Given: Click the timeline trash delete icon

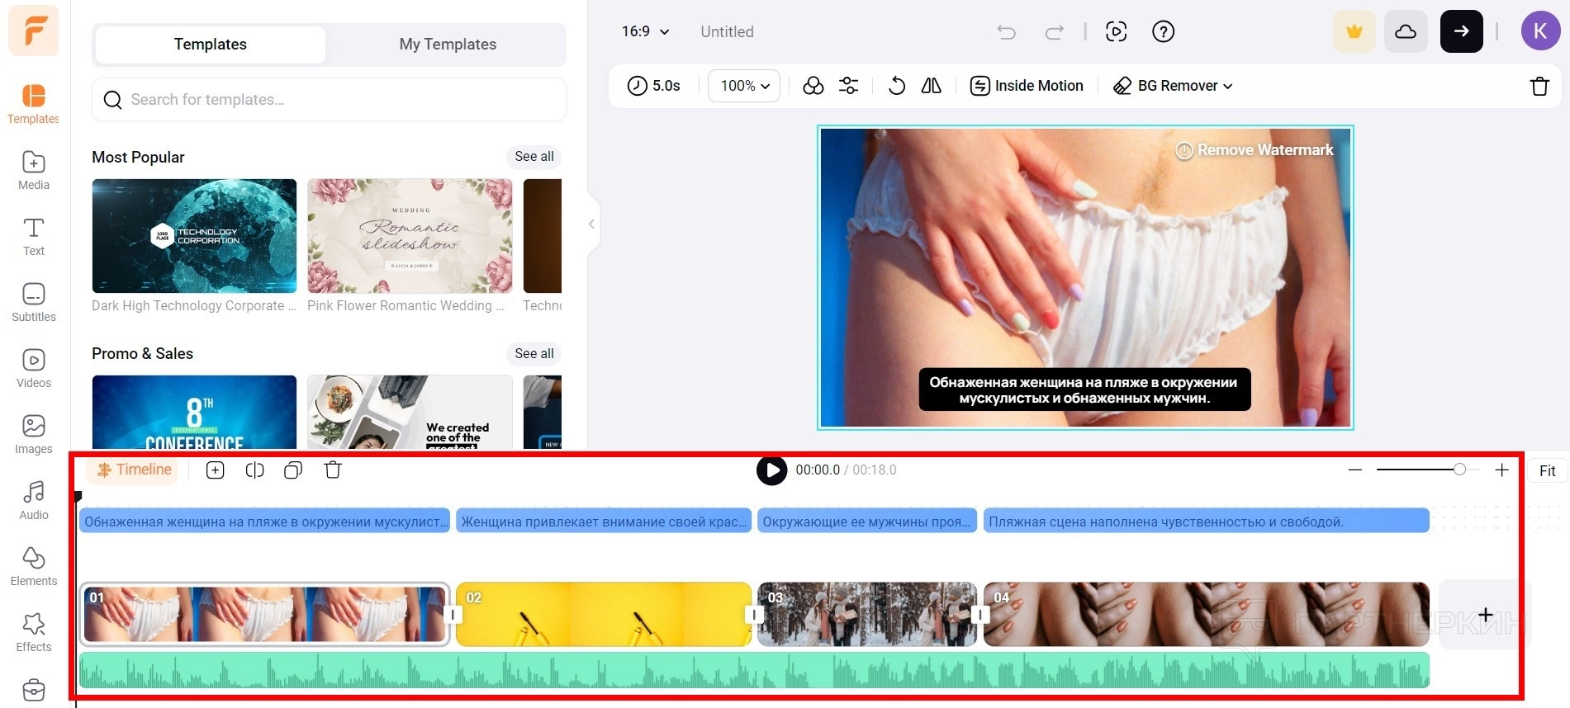Looking at the screenshot, I should point(333,470).
